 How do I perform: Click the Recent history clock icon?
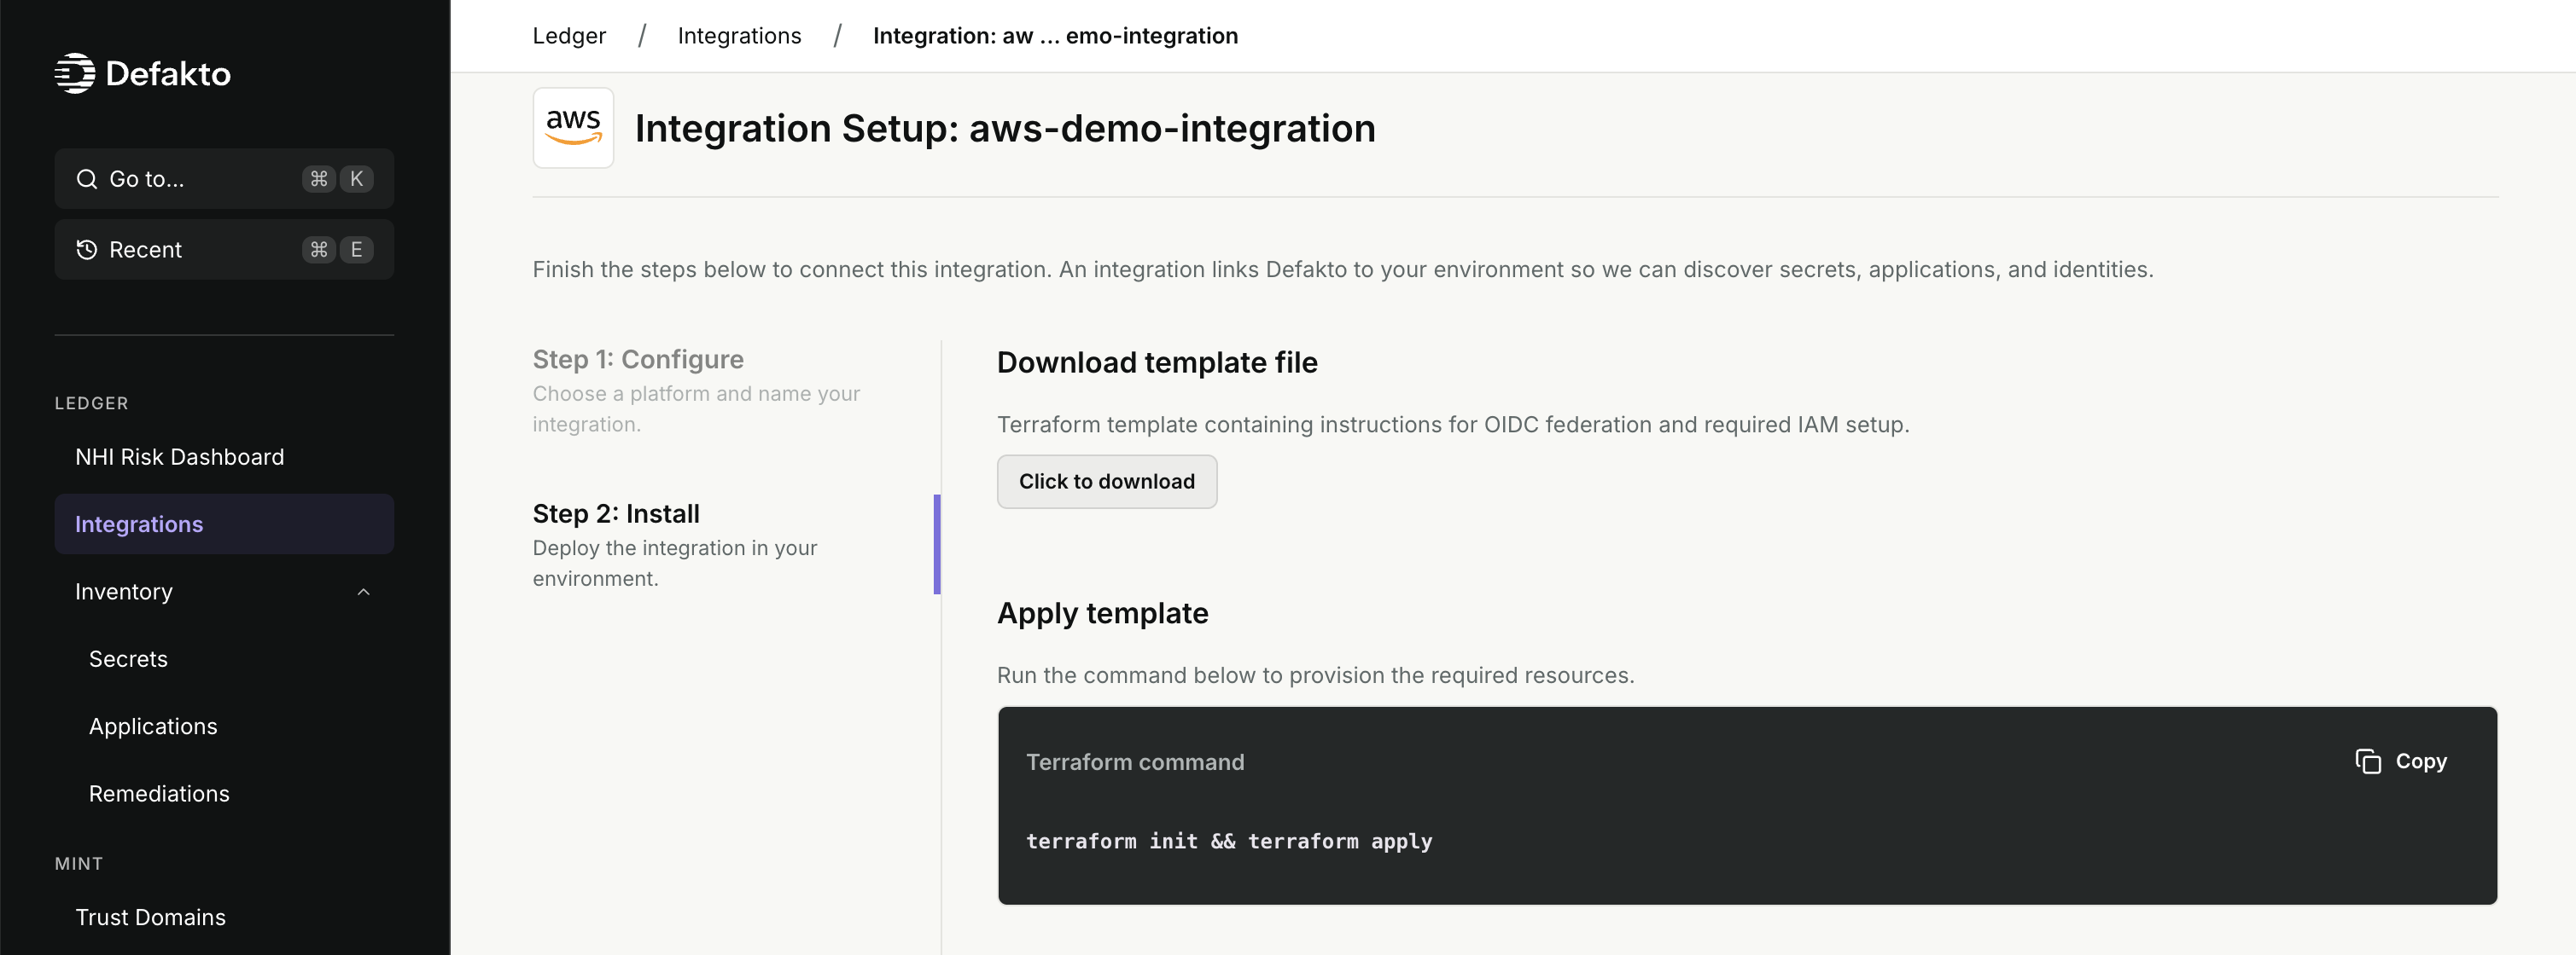(87, 250)
